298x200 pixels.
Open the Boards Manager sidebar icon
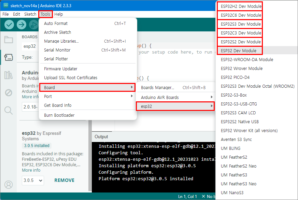pos(9,57)
